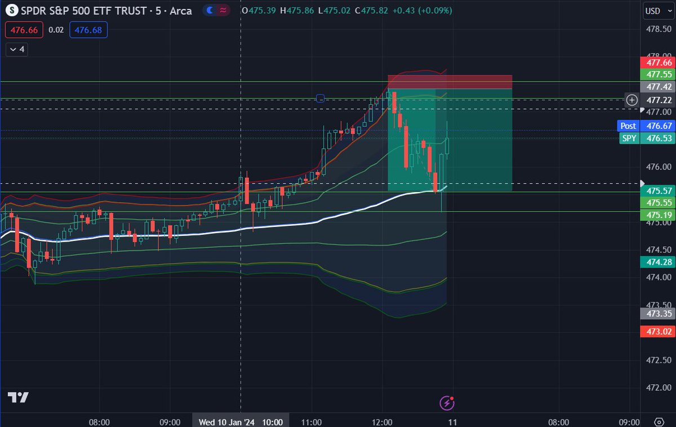The height and width of the screenshot is (427, 676).
Task: Click the moon session indicator icon
Action: pyautogui.click(x=210, y=11)
